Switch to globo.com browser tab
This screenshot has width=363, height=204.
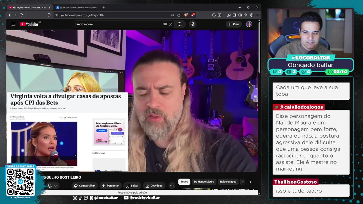coord(77,7)
